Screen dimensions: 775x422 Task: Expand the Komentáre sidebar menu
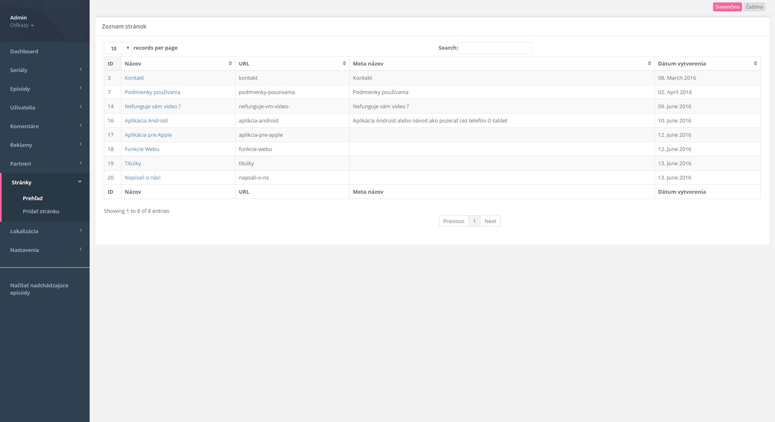[x=45, y=126]
